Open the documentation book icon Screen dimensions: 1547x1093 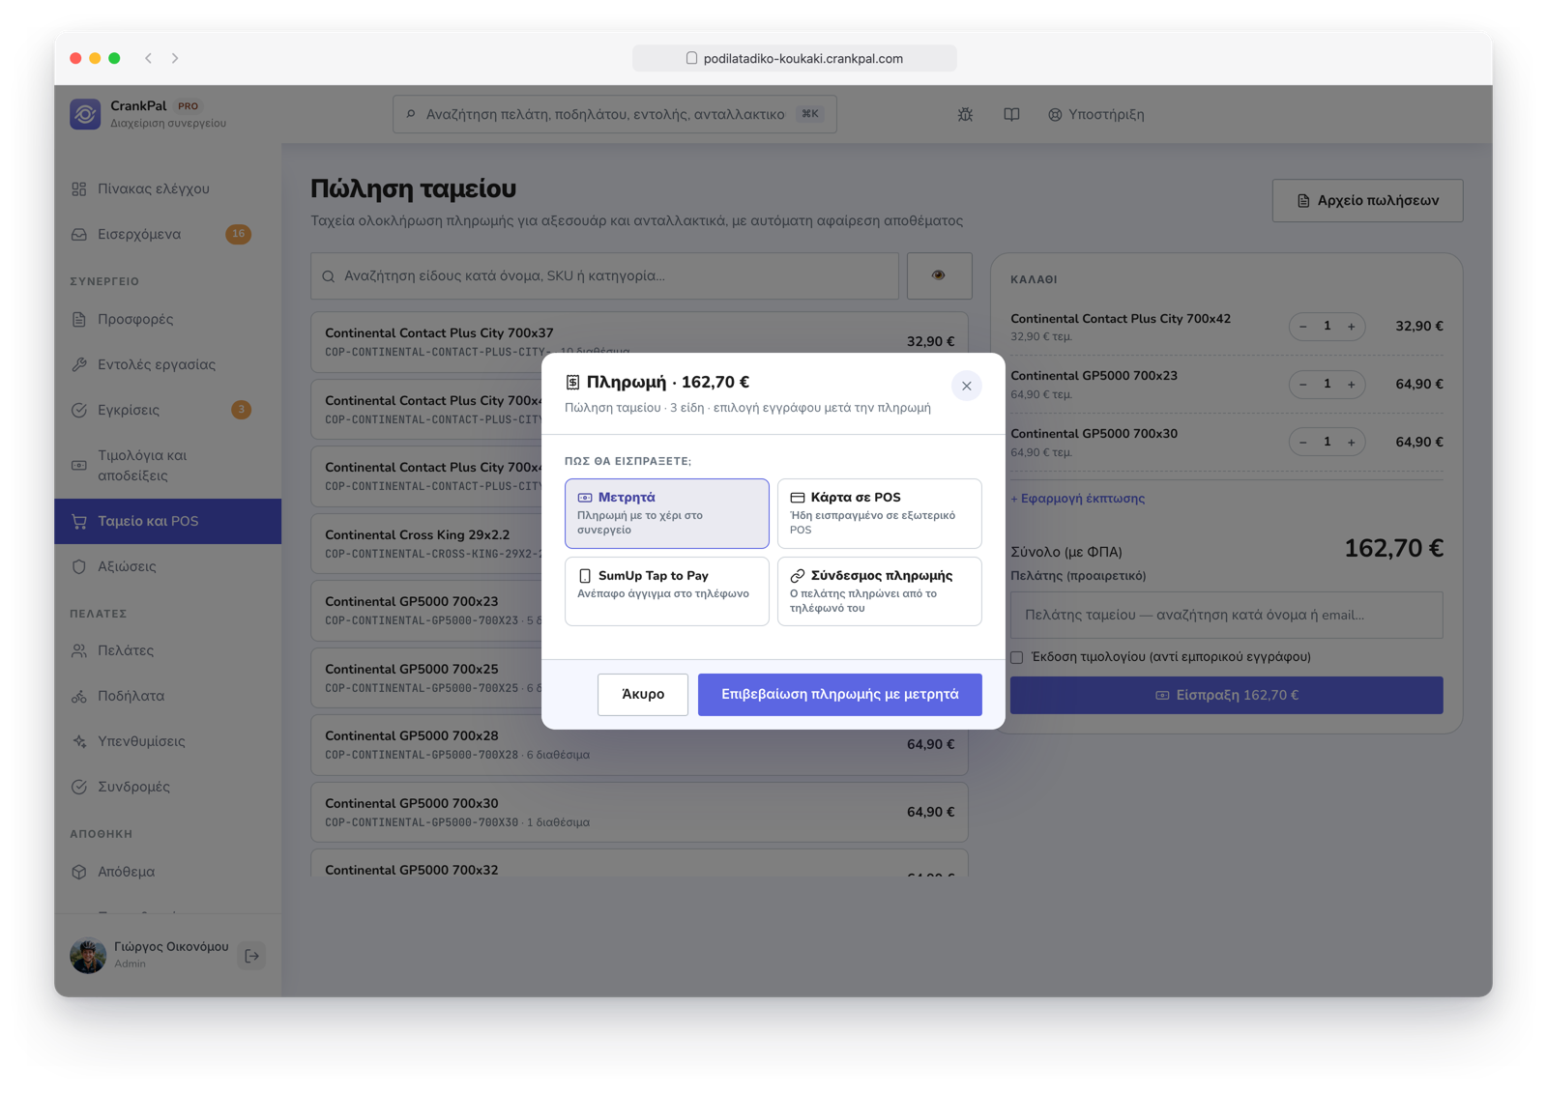coord(1011,114)
